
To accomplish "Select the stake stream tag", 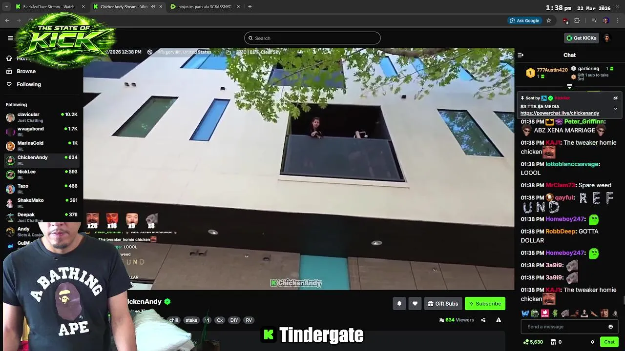I will (x=191, y=320).
